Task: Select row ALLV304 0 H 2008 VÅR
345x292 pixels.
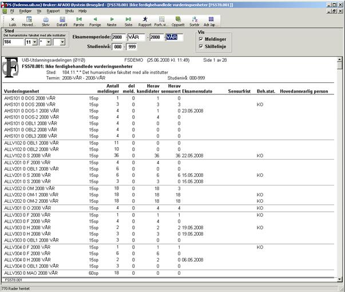Action: click(x=168, y=259)
